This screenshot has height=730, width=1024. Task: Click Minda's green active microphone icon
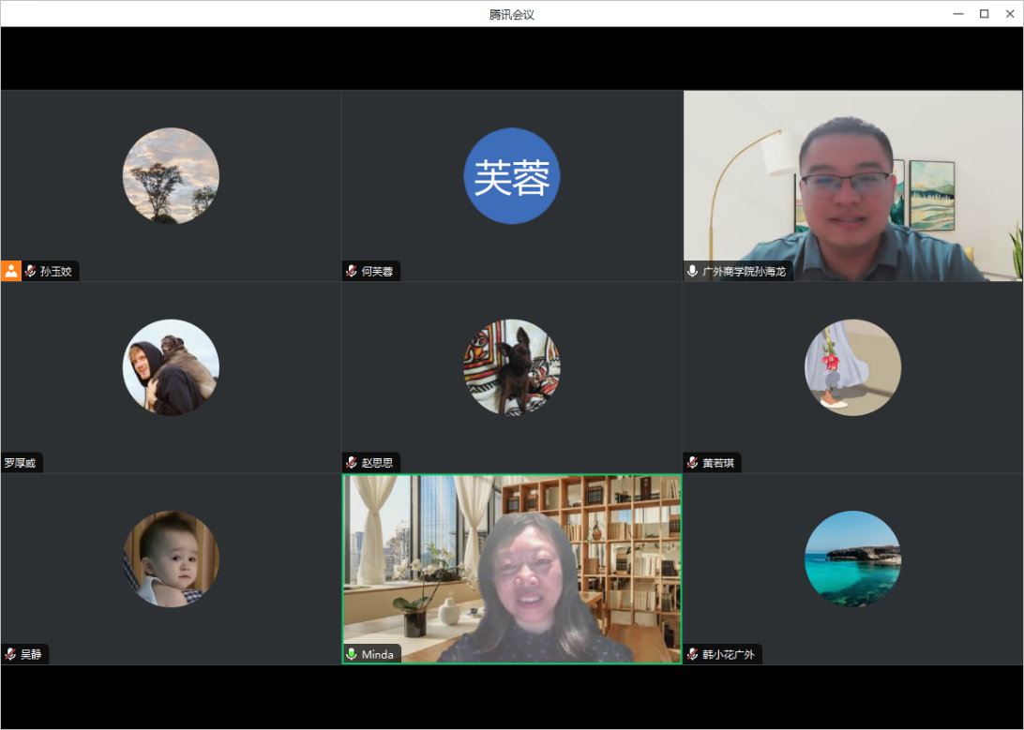[x=352, y=654]
